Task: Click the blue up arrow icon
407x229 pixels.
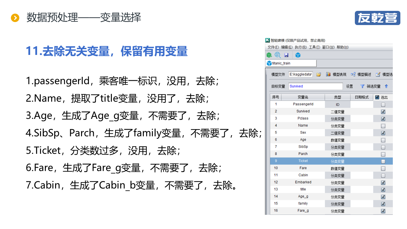Action: pos(386,86)
